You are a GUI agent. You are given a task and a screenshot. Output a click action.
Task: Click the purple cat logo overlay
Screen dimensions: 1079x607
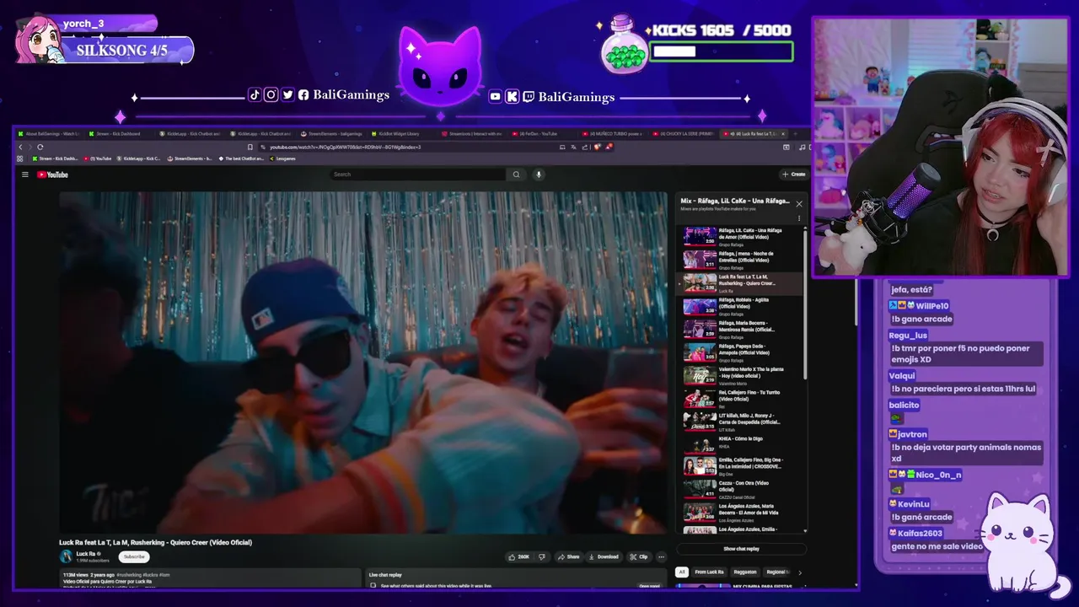[439, 66]
